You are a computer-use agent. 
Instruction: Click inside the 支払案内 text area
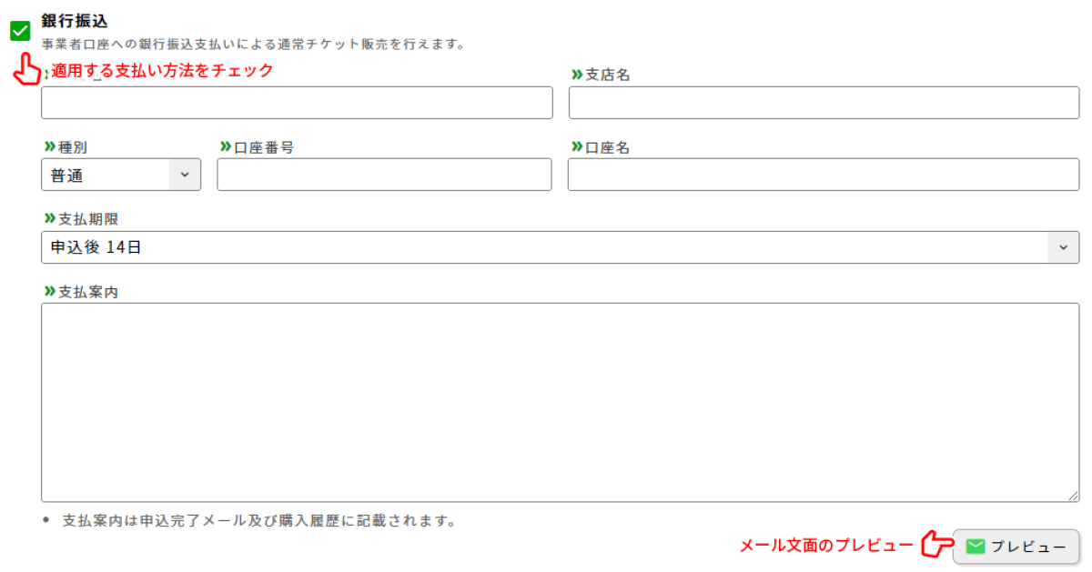[x=560, y=402]
